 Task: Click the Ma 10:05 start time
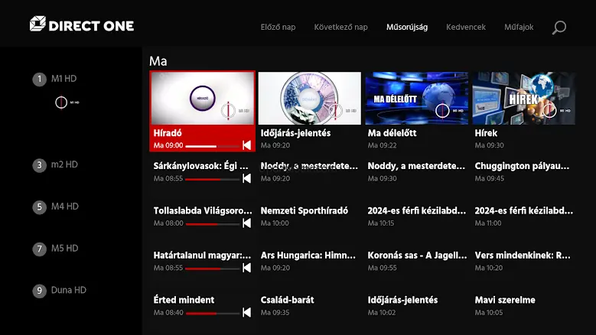coord(489,313)
